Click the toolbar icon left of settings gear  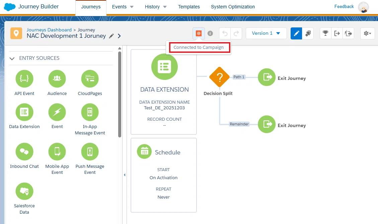[x=348, y=33]
